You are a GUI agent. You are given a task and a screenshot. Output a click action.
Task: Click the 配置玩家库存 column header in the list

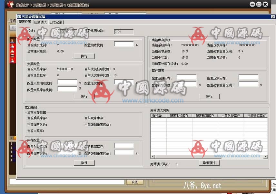point(205,116)
